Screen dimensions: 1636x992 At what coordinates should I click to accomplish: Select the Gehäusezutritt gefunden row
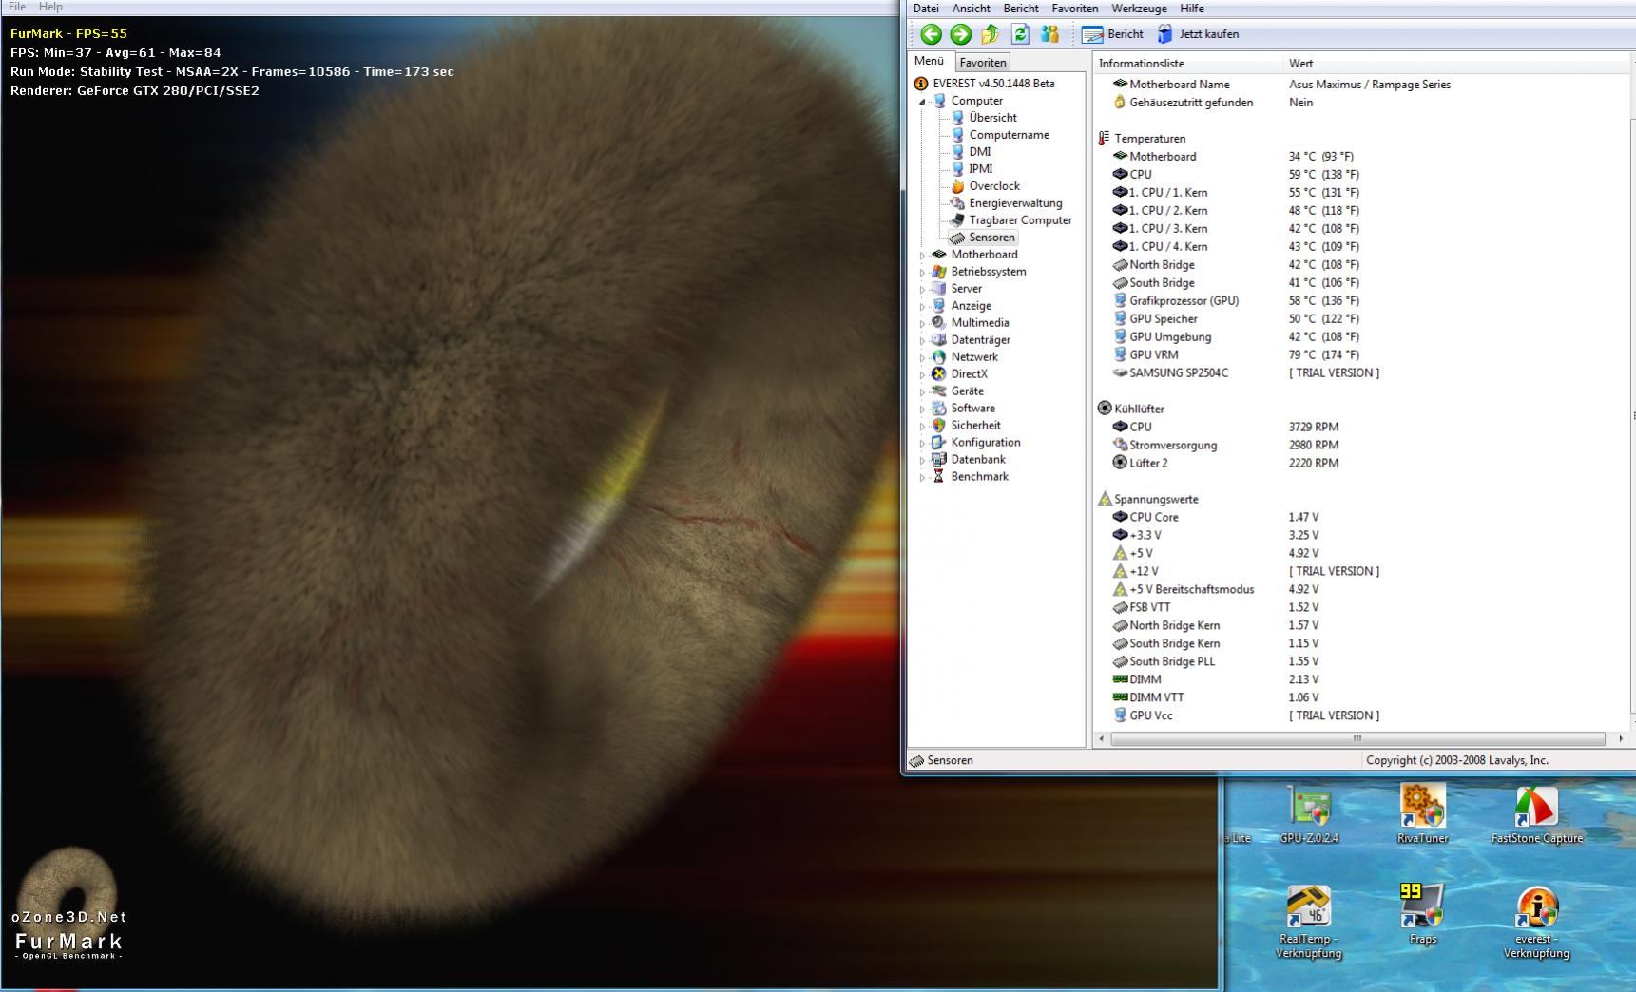1361,103
